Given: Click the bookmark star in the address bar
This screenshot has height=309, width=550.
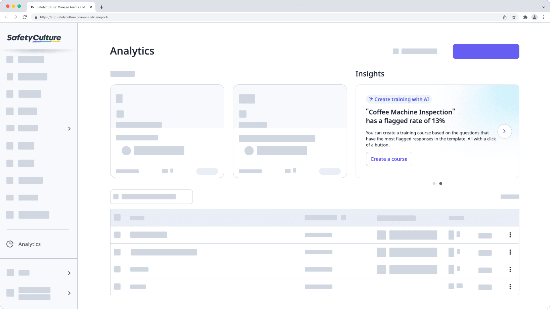Looking at the screenshot, I should [x=513, y=17].
